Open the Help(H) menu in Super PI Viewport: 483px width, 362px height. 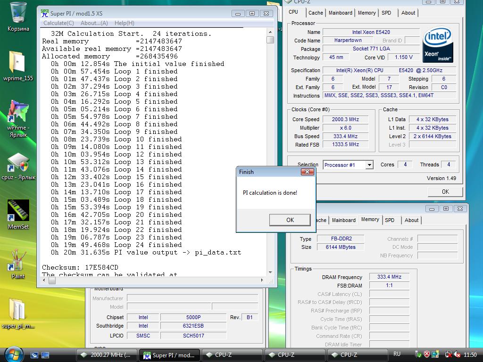pyautogui.click(x=124, y=23)
